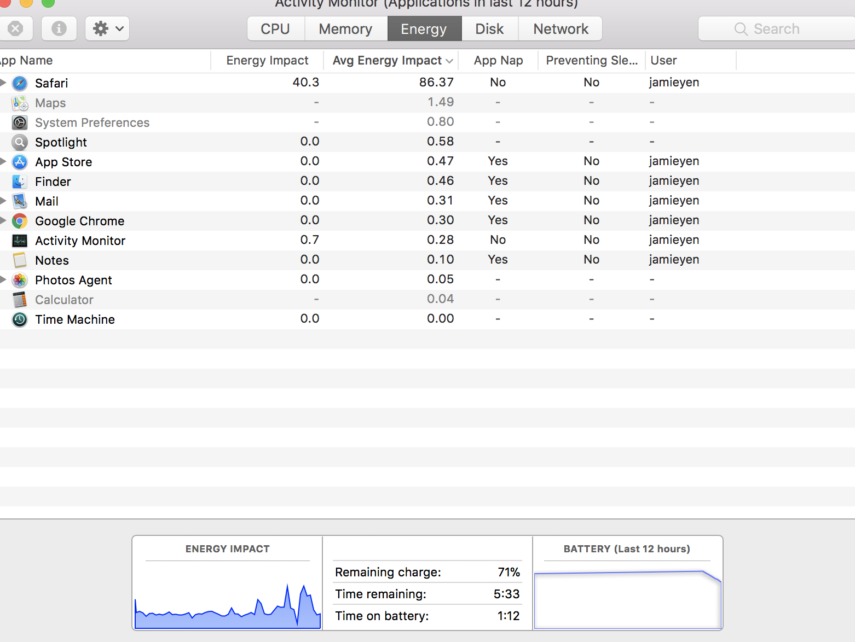Select the Safari row name
Viewport: 855px width, 642px height.
click(51, 83)
